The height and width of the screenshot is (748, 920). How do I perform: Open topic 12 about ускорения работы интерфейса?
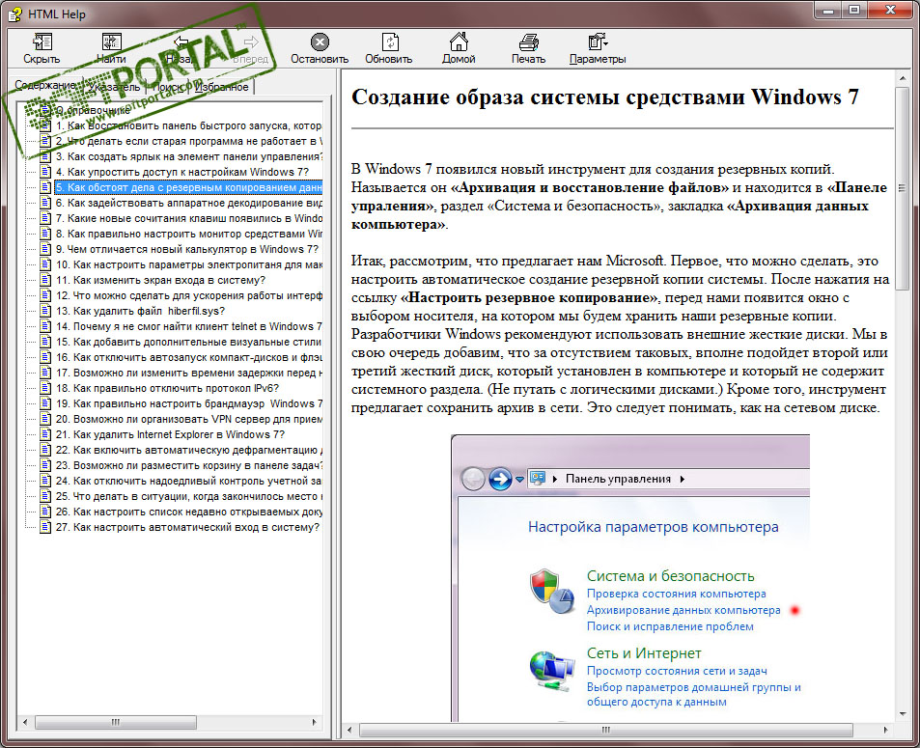click(188, 295)
